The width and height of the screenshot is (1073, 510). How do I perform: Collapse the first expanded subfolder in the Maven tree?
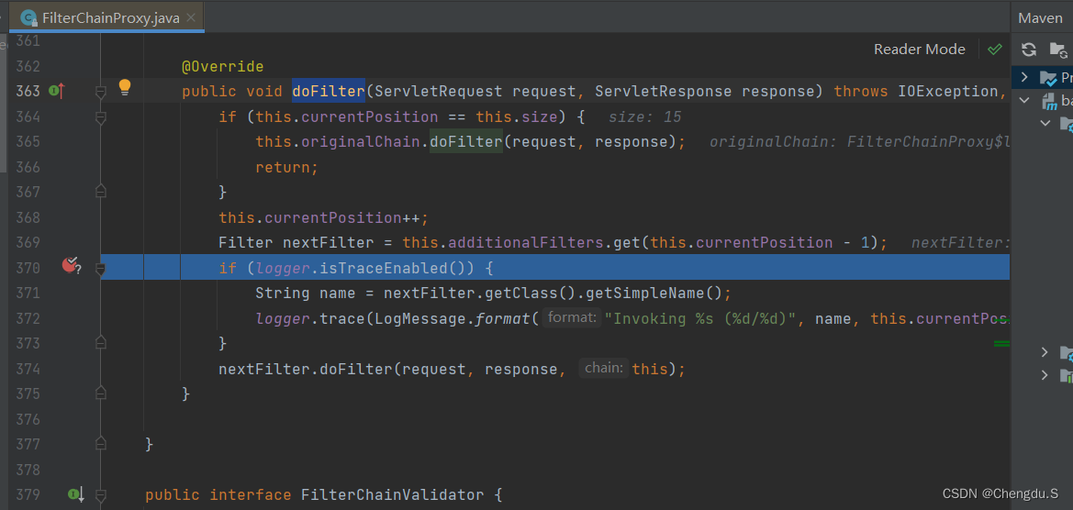click(x=1045, y=123)
